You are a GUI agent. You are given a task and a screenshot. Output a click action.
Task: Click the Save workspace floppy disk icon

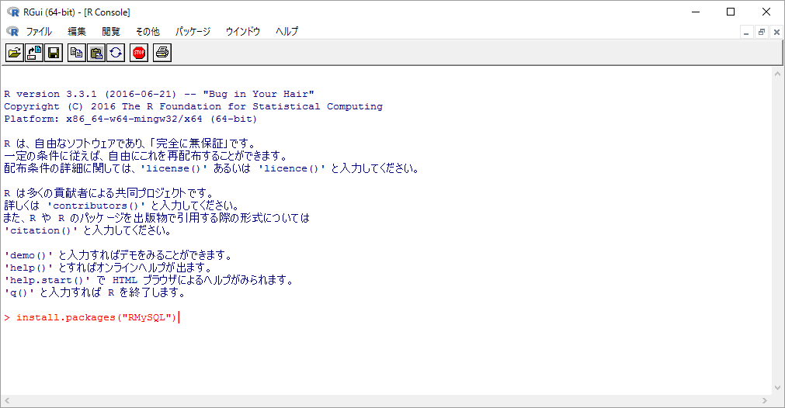[54, 53]
